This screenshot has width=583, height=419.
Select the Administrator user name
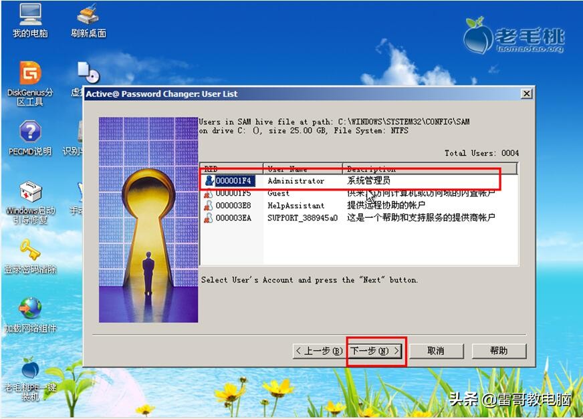[x=296, y=181]
